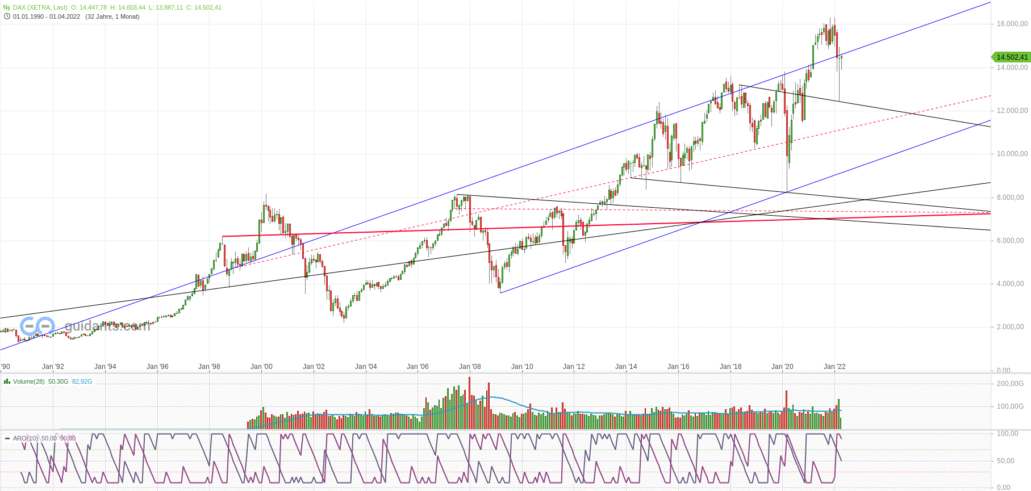
Task: Click the Jan '04 time axis label
Action: tap(366, 367)
